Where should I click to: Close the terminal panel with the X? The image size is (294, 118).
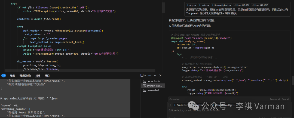(x=160, y=75)
